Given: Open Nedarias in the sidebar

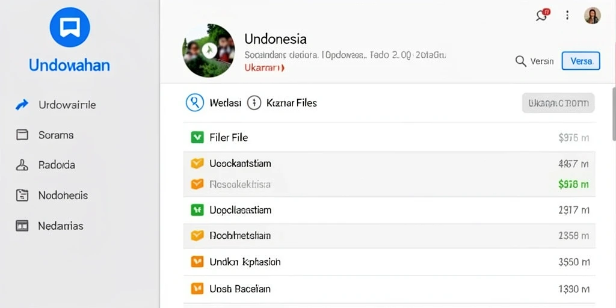Looking at the screenshot, I should click(x=49, y=226).
